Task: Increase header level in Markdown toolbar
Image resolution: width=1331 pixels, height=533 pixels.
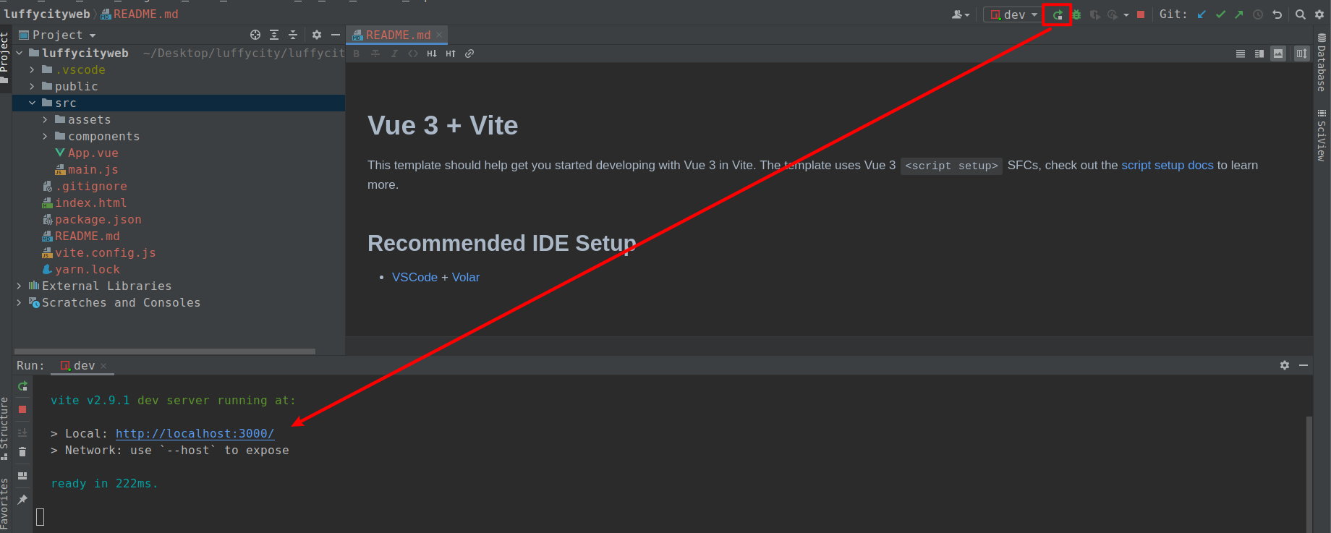Action: (451, 54)
